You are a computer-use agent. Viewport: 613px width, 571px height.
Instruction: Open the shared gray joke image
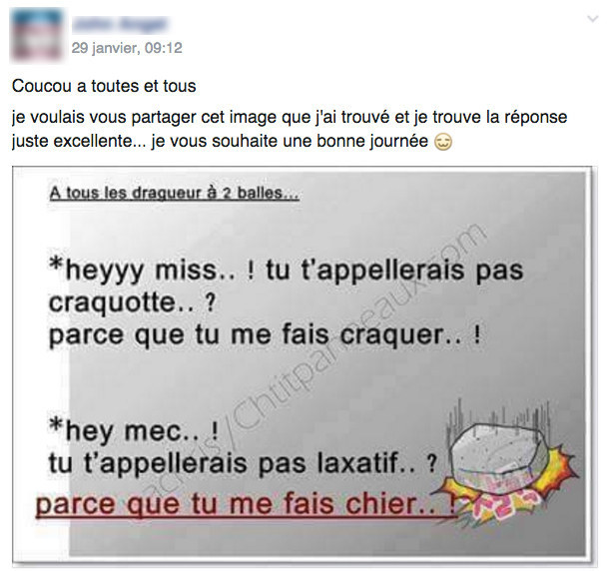[x=305, y=365]
